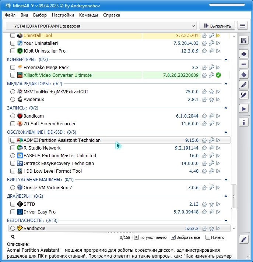Click the Driver Easy Pro entry name

click(39, 212)
